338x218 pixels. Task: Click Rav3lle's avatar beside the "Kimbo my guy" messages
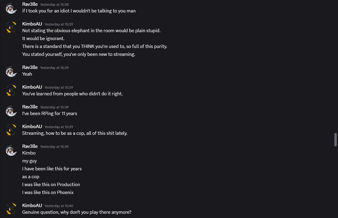click(x=11, y=150)
